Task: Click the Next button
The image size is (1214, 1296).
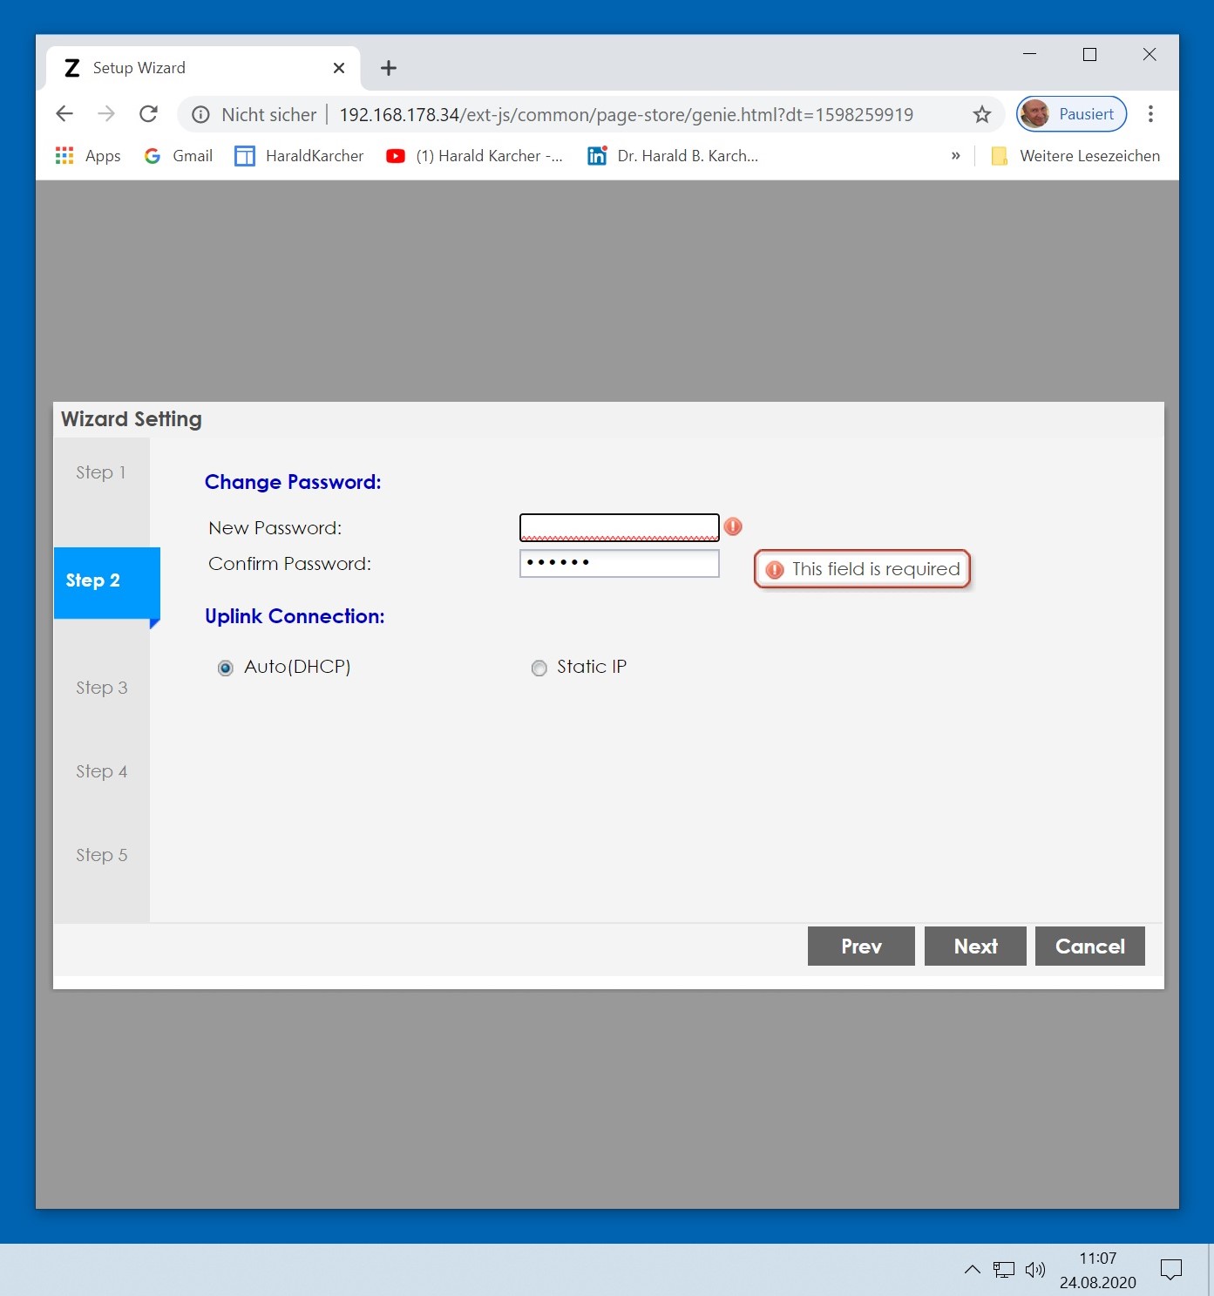Action: click(975, 947)
